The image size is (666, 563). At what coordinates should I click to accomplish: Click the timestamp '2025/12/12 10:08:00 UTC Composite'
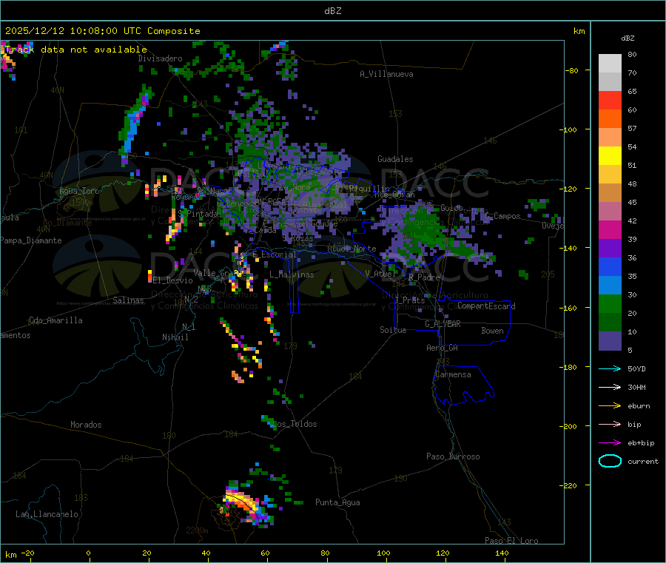[x=102, y=31]
